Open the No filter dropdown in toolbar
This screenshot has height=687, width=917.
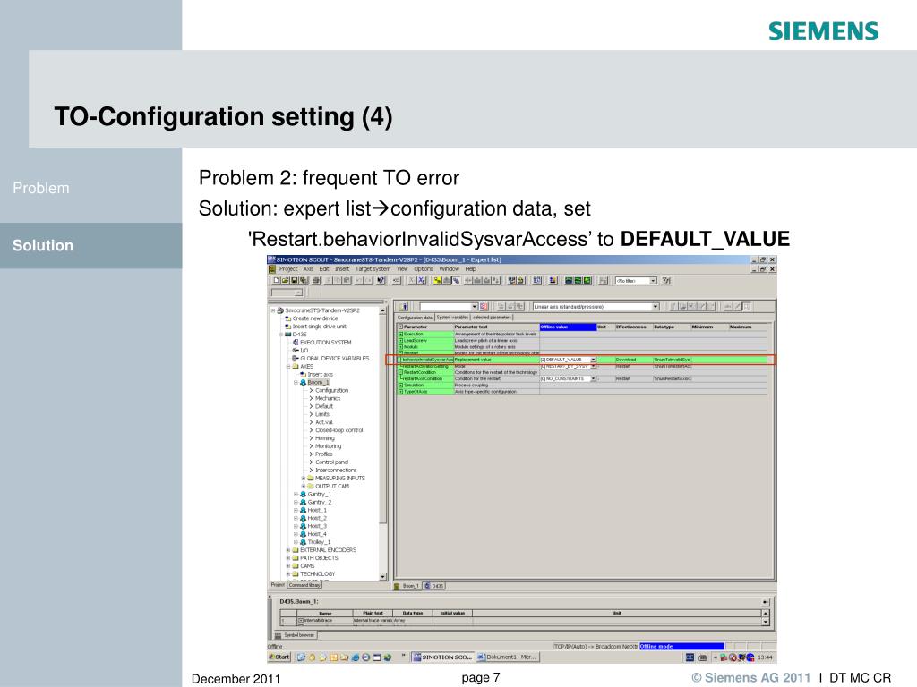[653, 281]
